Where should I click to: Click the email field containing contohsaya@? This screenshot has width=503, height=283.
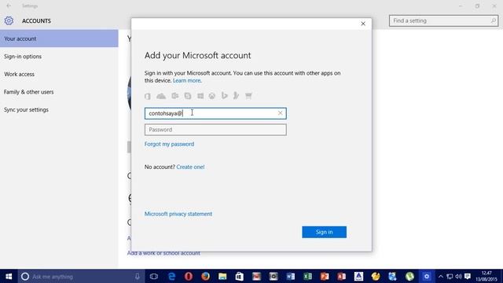pos(215,113)
